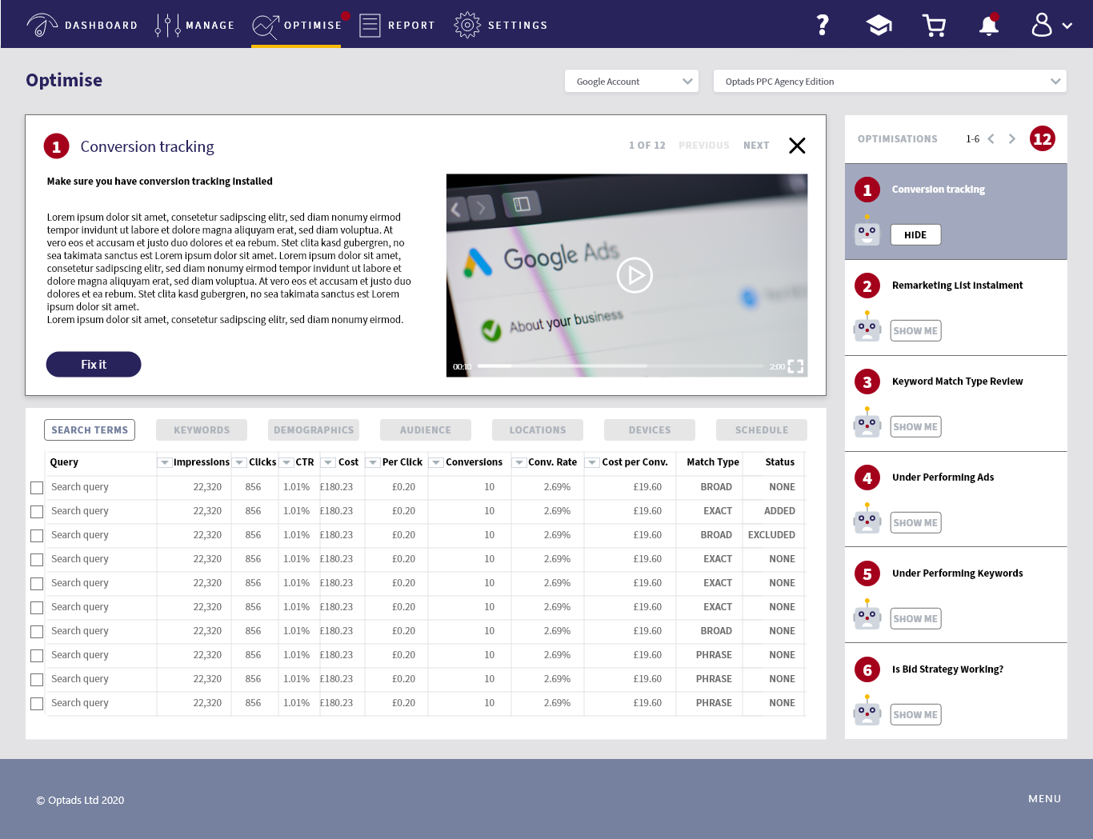
Task: Tick checkbox of first Search query row
Action: pos(37,488)
